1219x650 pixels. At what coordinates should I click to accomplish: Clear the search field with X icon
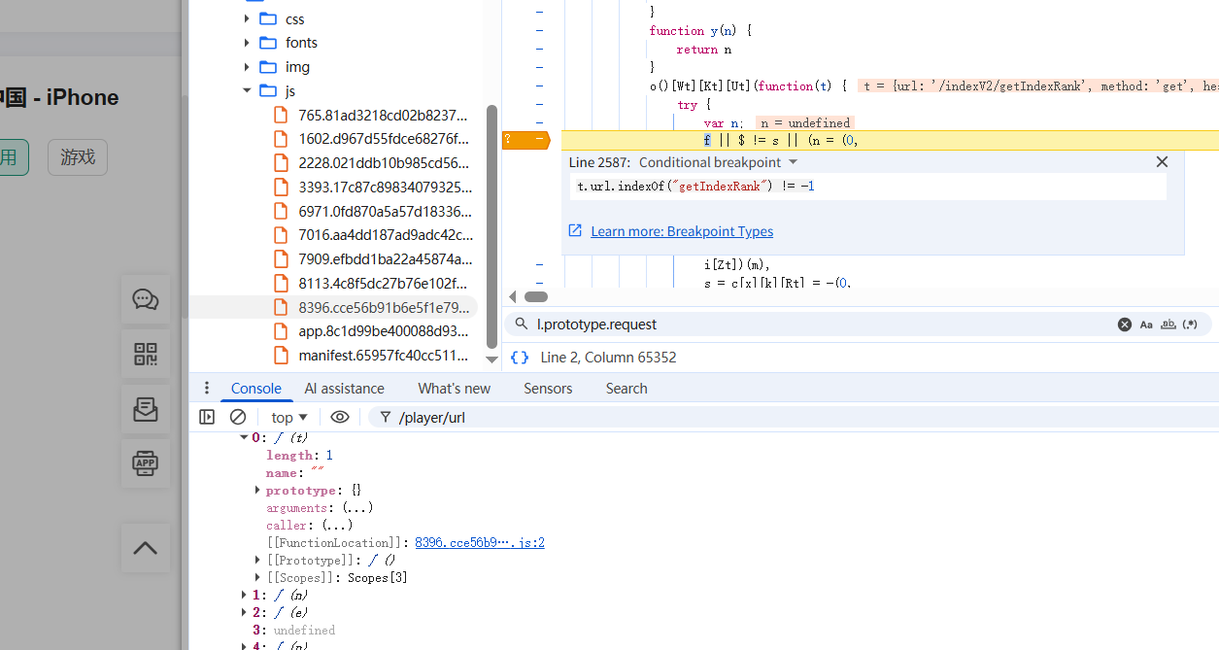(x=1125, y=325)
